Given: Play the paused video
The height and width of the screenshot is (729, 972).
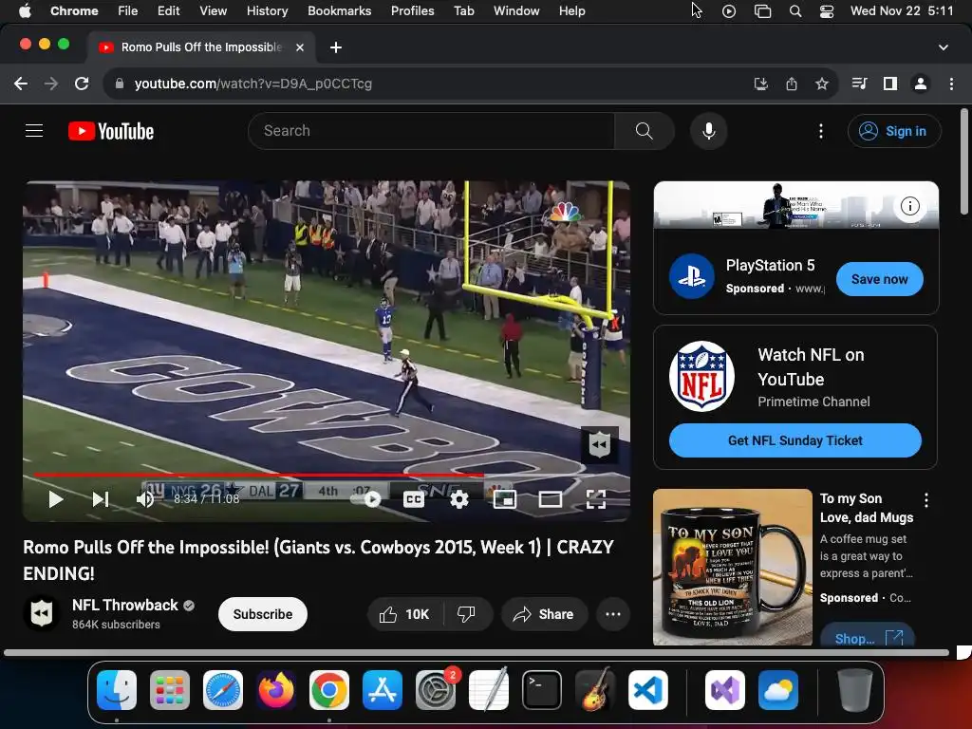Looking at the screenshot, I should pos(56,499).
